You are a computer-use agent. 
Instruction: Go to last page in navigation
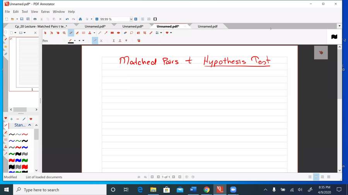pos(180,177)
